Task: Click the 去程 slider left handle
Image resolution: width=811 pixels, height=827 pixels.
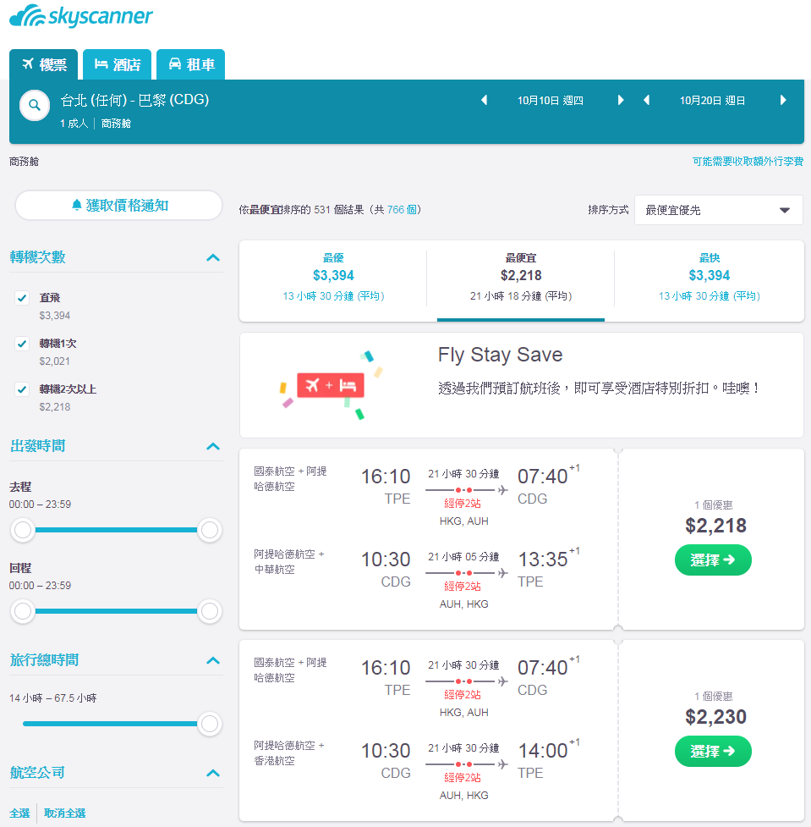Action: pos(23,530)
